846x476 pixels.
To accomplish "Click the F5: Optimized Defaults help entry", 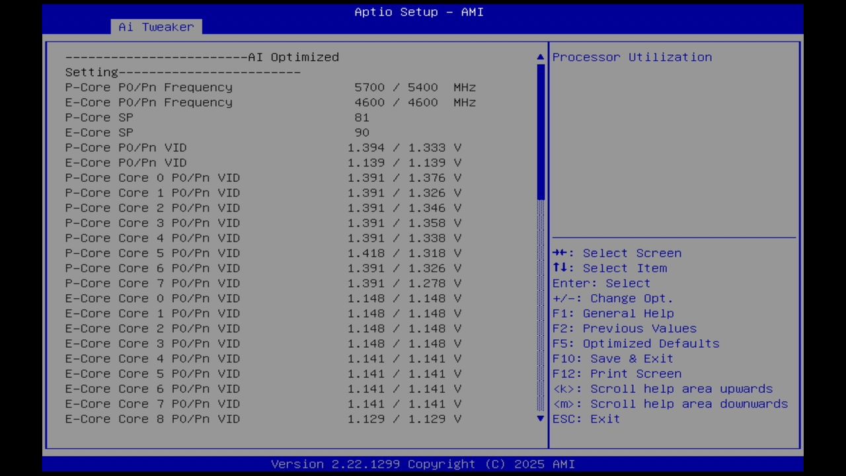I will (x=636, y=343).
